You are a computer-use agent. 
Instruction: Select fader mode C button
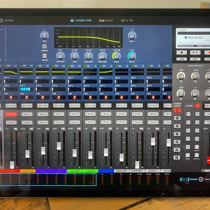tap(177, 134)
